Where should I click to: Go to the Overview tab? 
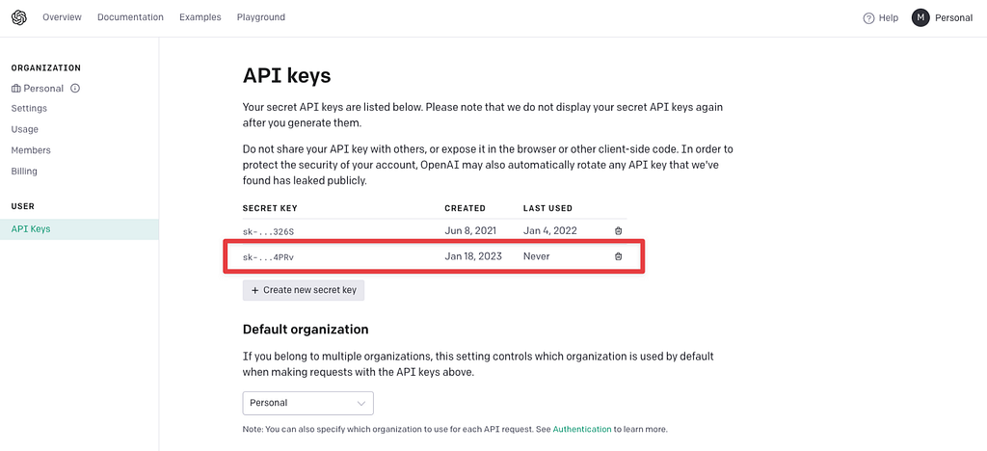click(x=62, y=17)
